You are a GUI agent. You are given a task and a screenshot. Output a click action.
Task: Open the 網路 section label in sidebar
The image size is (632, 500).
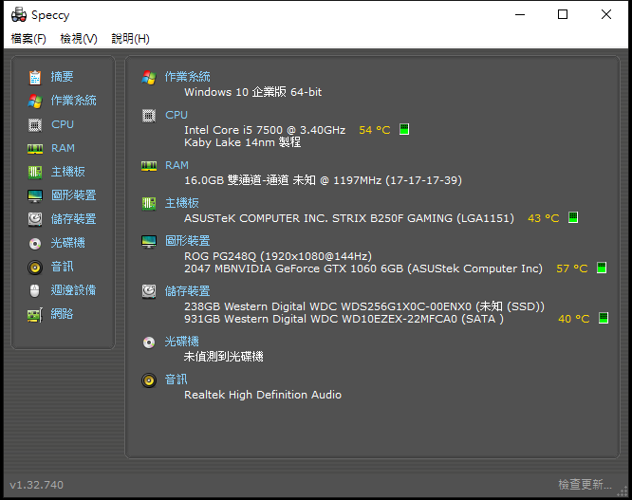[x=62, y=314]
